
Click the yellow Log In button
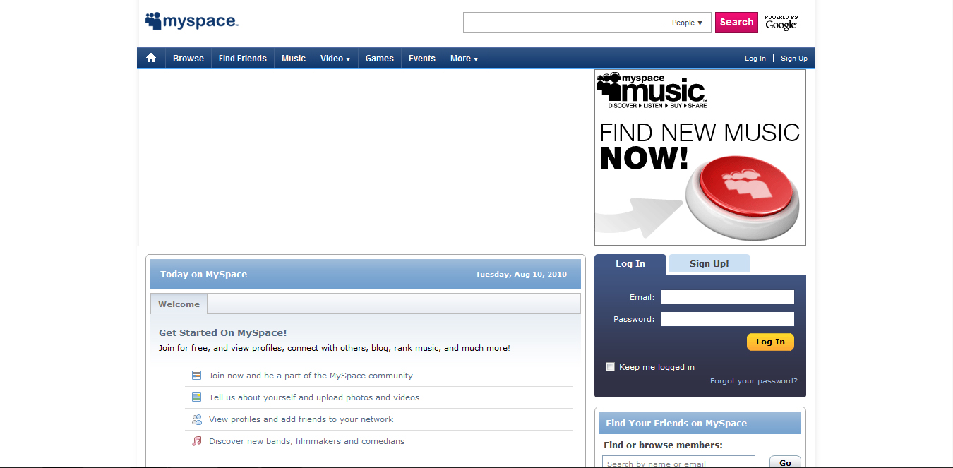pyautogui.click(x=770, y=342)
